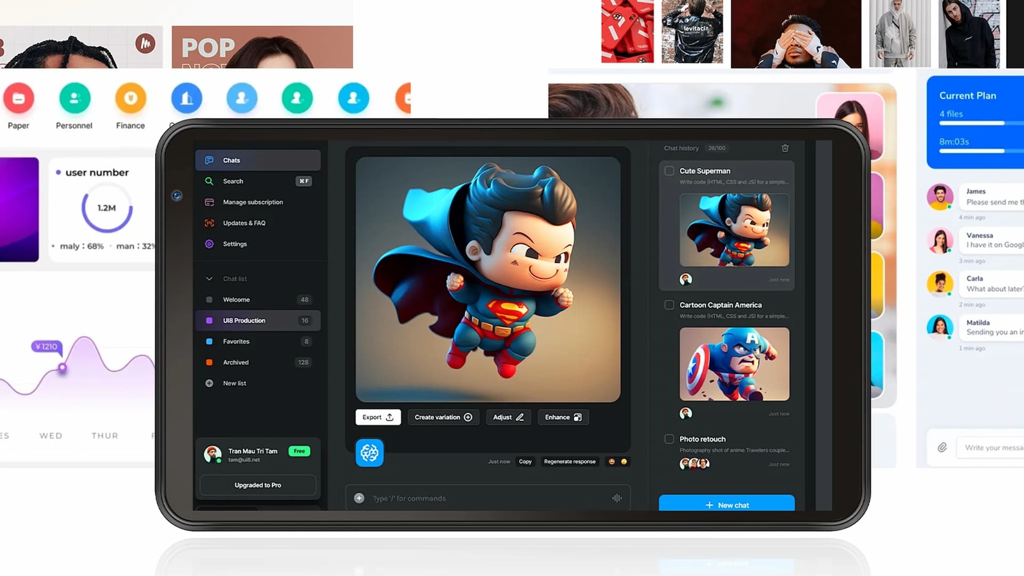The image size is (1024, 576).
Task: Click the Finance icon in background dashboard
Action: 131,98
